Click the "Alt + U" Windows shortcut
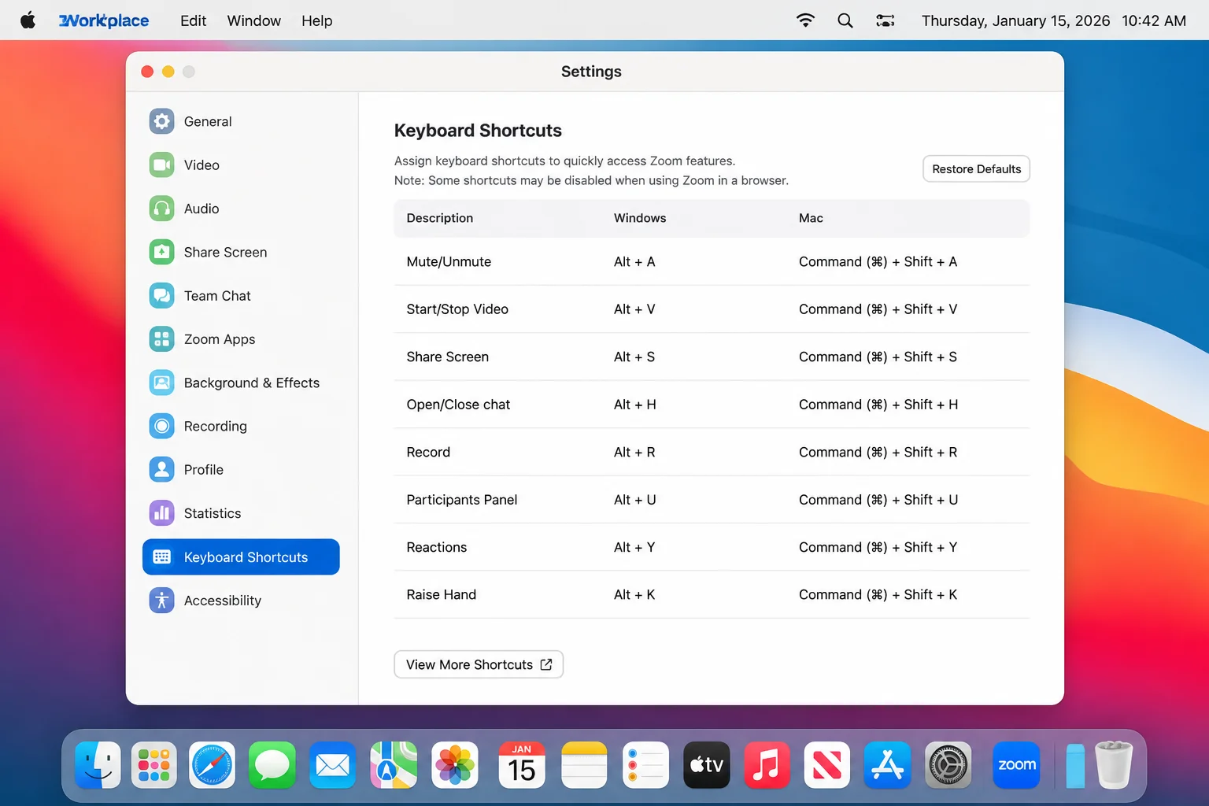This screenshot has width=1209, height=806. [x=634, y=500]
